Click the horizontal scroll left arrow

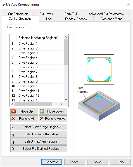12,104
